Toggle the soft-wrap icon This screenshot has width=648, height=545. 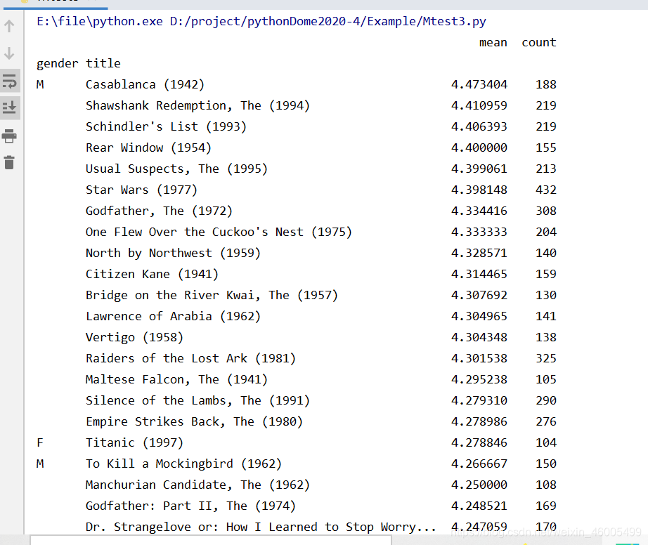(9, 81)
